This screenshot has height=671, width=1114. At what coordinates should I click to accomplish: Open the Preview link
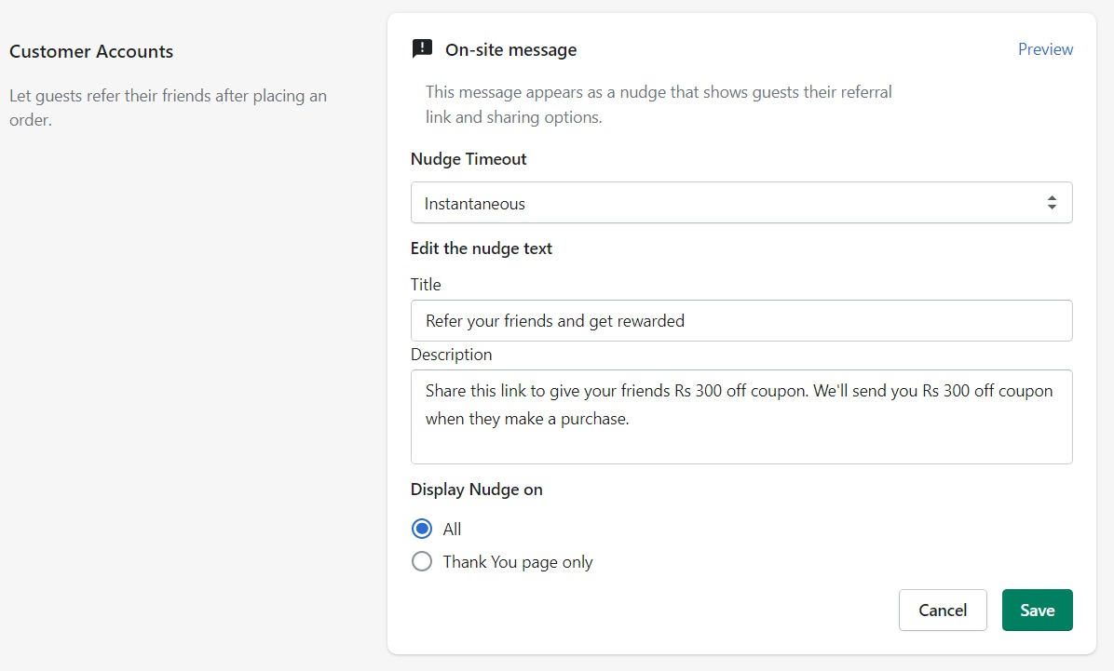1045,49
